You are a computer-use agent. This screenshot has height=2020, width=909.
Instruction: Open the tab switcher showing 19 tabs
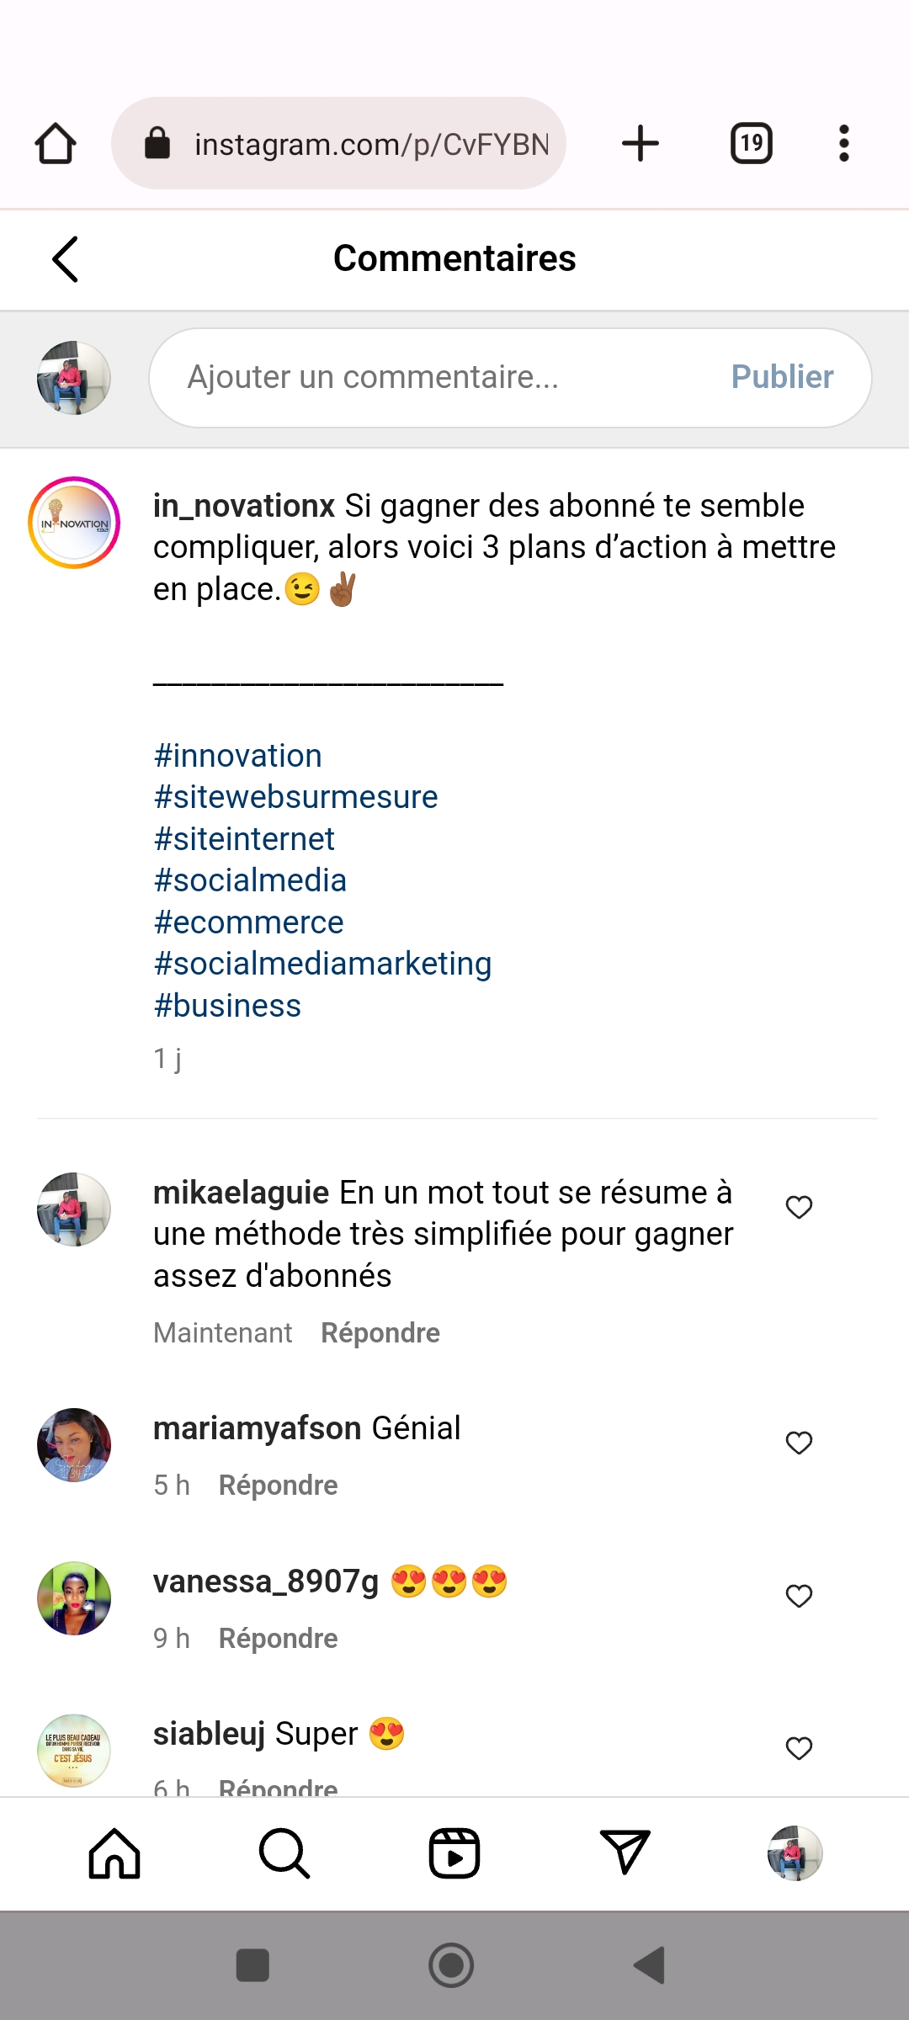click(x=751, y=143)
